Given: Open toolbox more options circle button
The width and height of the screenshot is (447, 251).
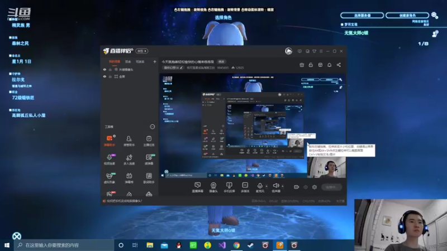Looking at the screenshot, I should click(x=153, y=127).
